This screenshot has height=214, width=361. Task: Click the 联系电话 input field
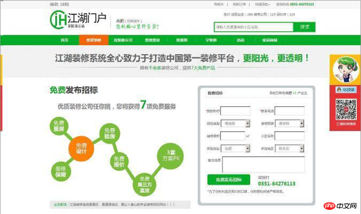tap(290, 111)
